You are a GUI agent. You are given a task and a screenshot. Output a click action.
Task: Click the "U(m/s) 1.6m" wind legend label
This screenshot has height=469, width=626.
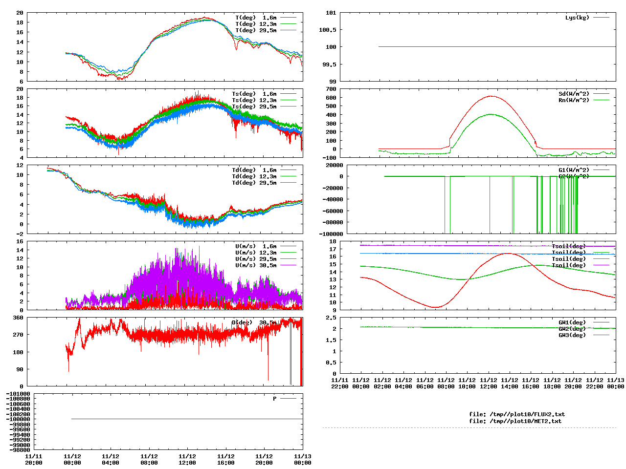(x=256, y=246)
